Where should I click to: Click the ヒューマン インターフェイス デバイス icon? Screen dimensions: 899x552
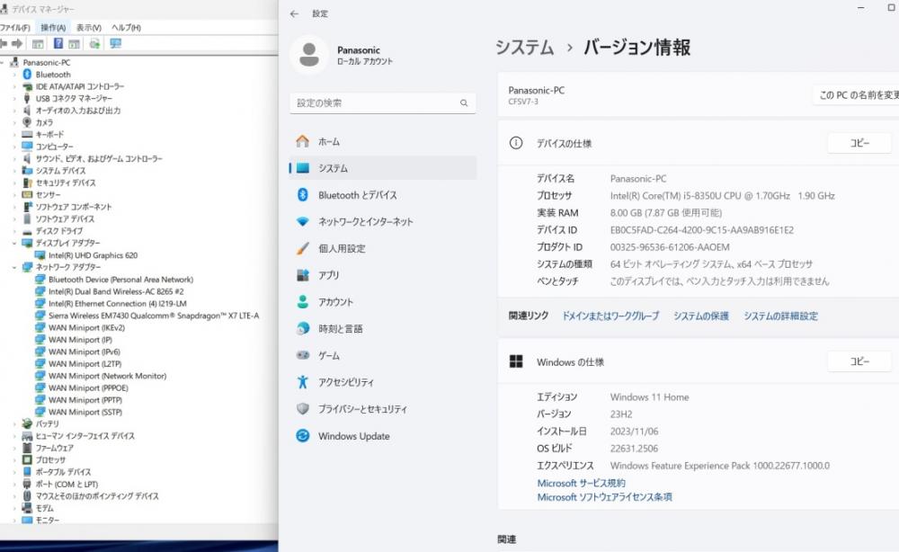tap(27, 436)
